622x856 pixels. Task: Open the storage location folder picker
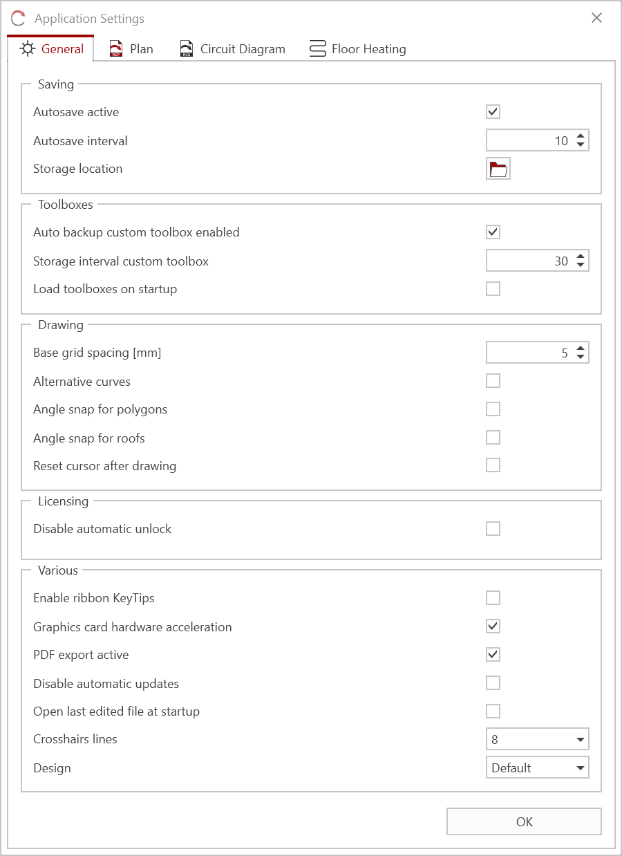pyautogui.click(x=498, y=168)
